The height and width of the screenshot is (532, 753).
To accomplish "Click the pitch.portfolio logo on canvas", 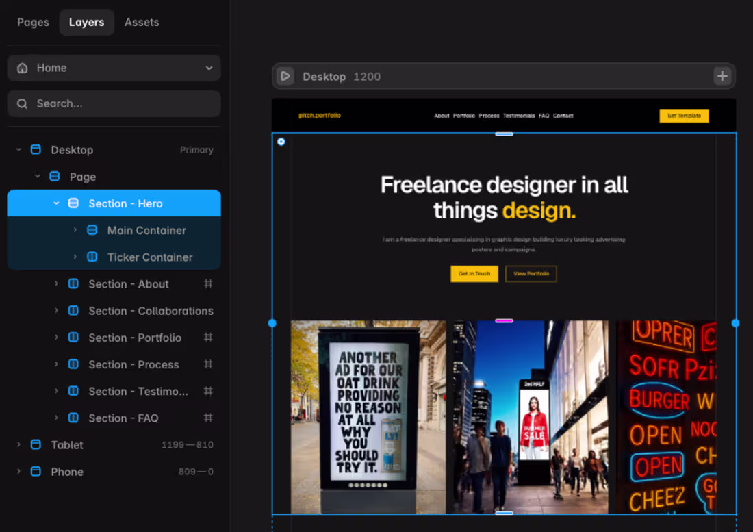I will click(320, 116).
